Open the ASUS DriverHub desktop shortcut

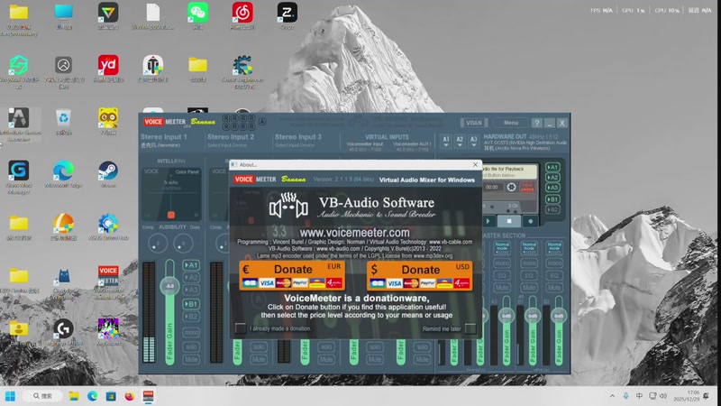(x=108, y=227)
